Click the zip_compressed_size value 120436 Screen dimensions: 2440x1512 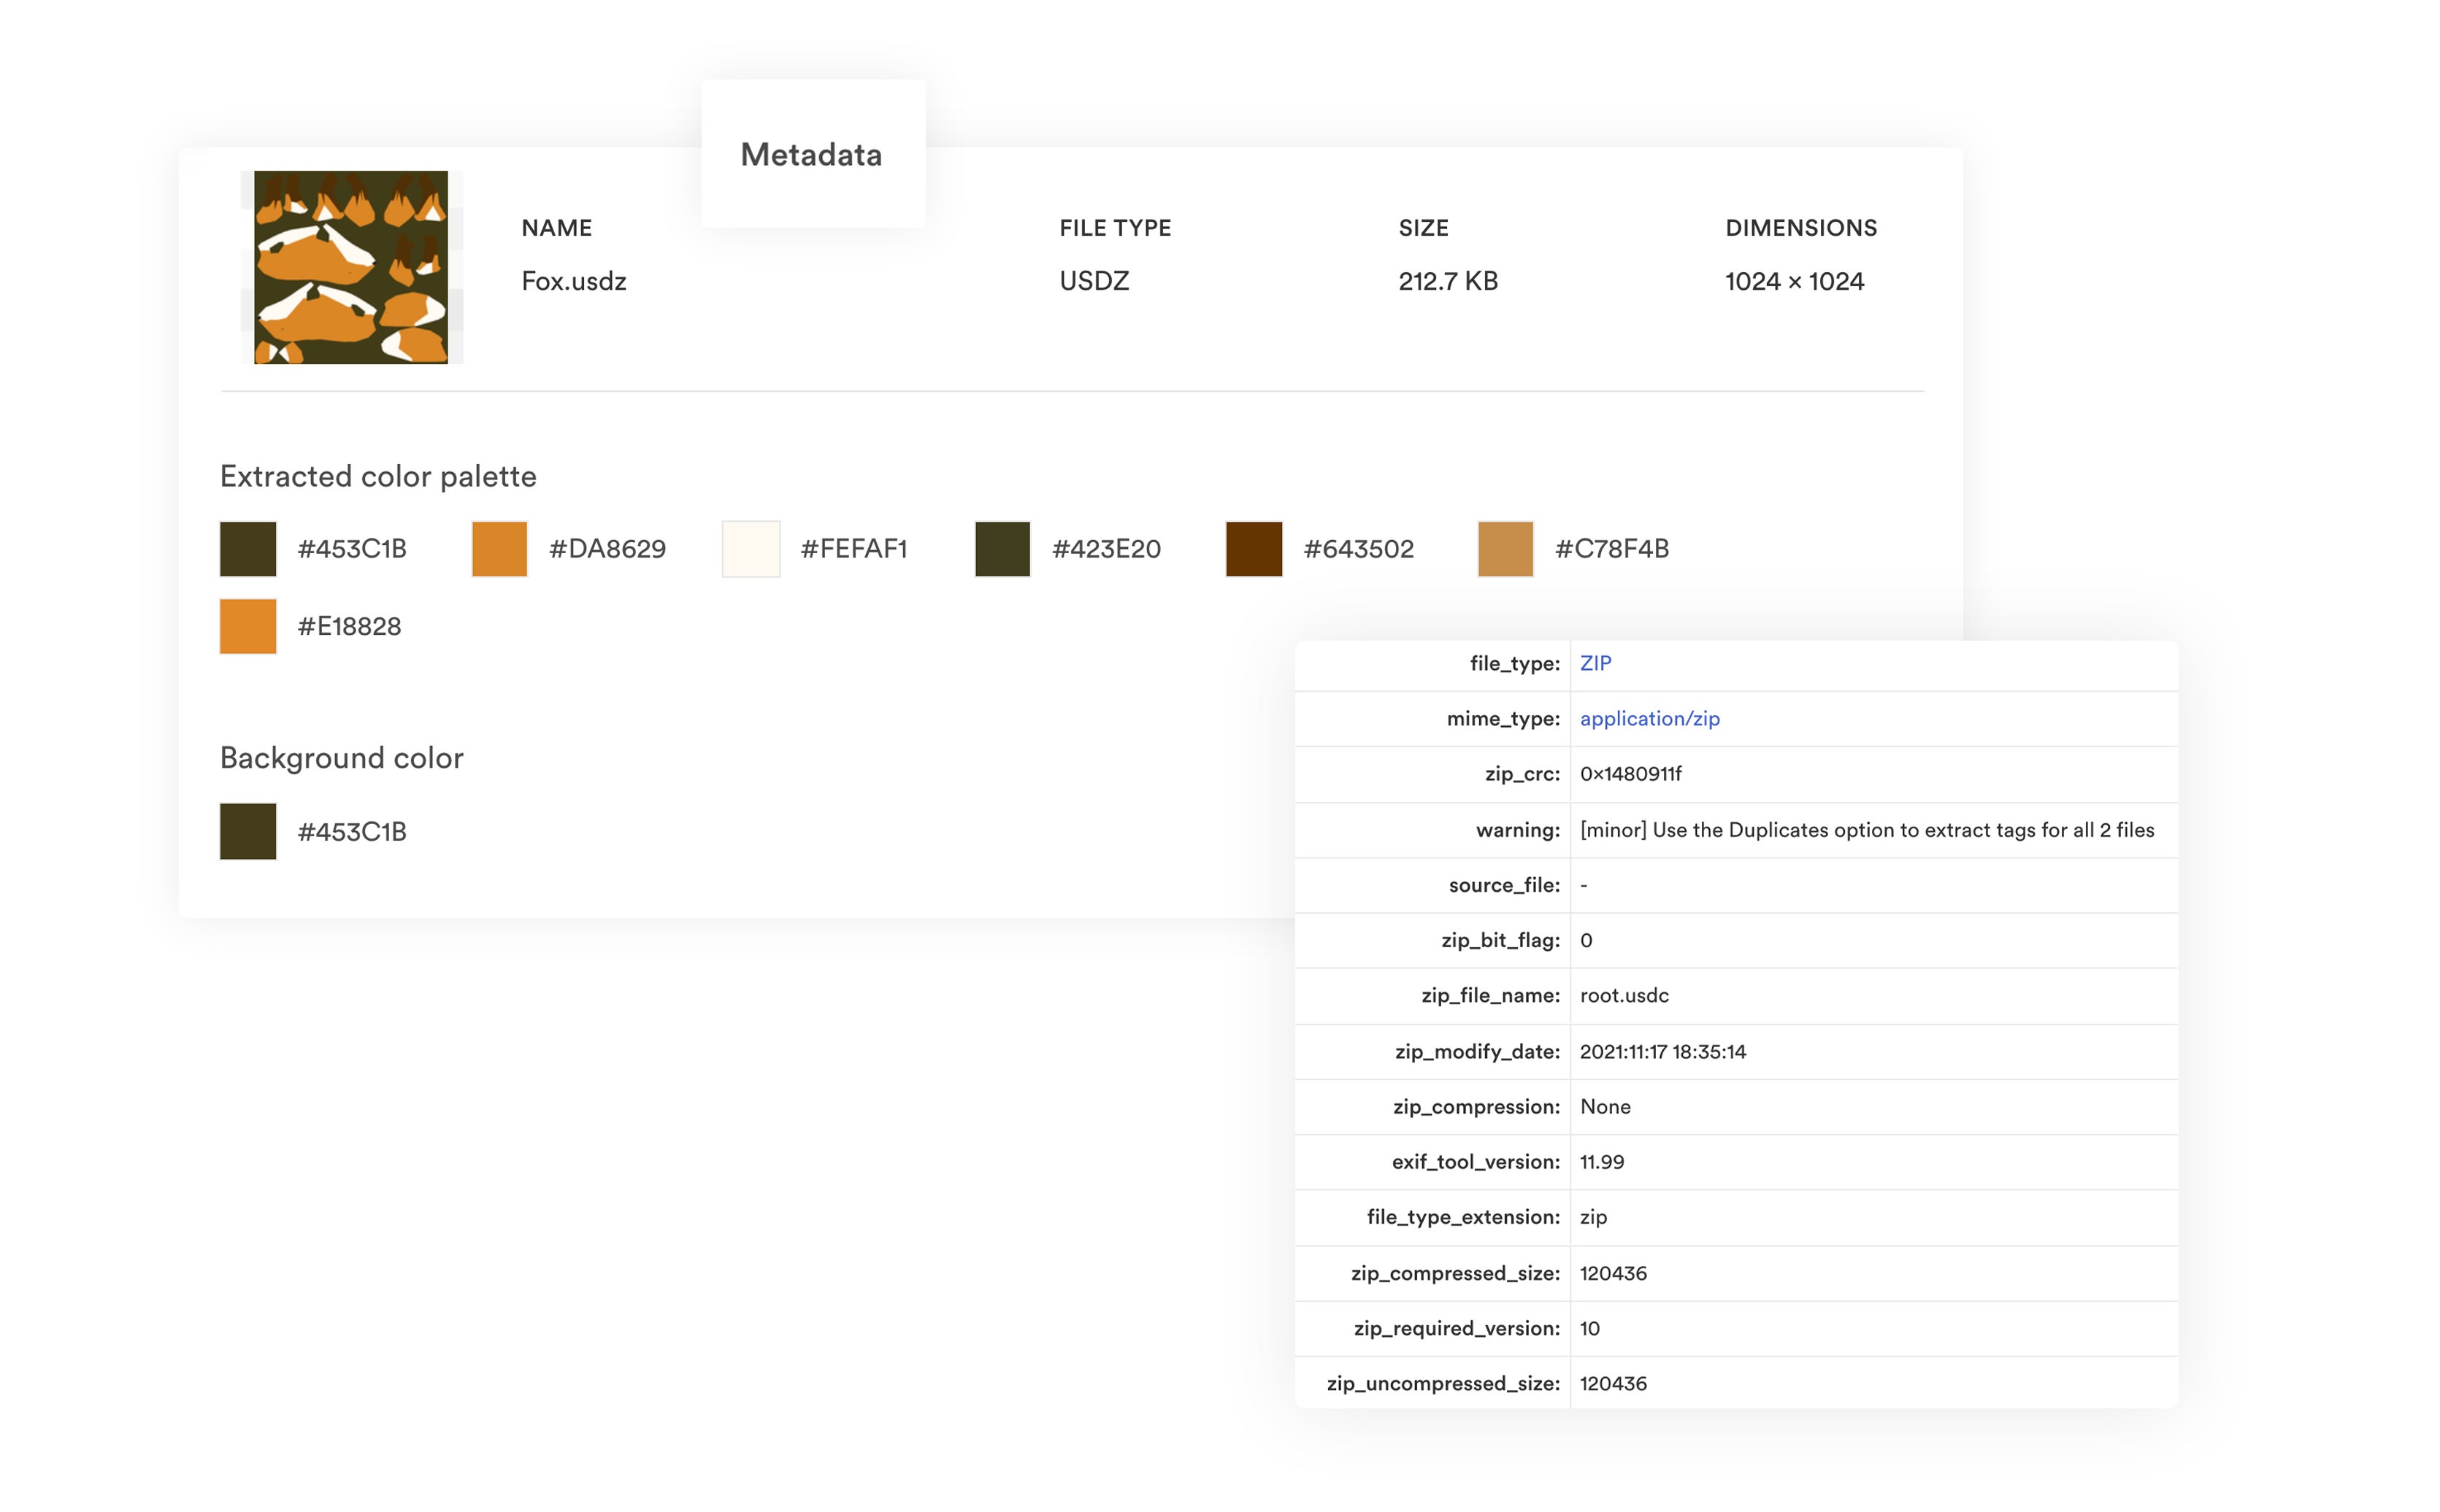pyautogui.click(x=1613, y=1273)
